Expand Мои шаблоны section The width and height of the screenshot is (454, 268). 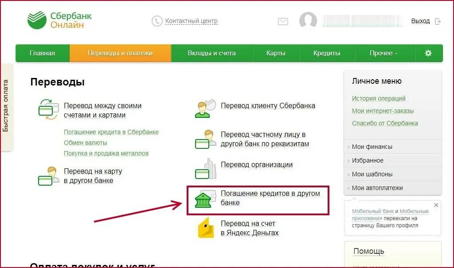point(393,174)
